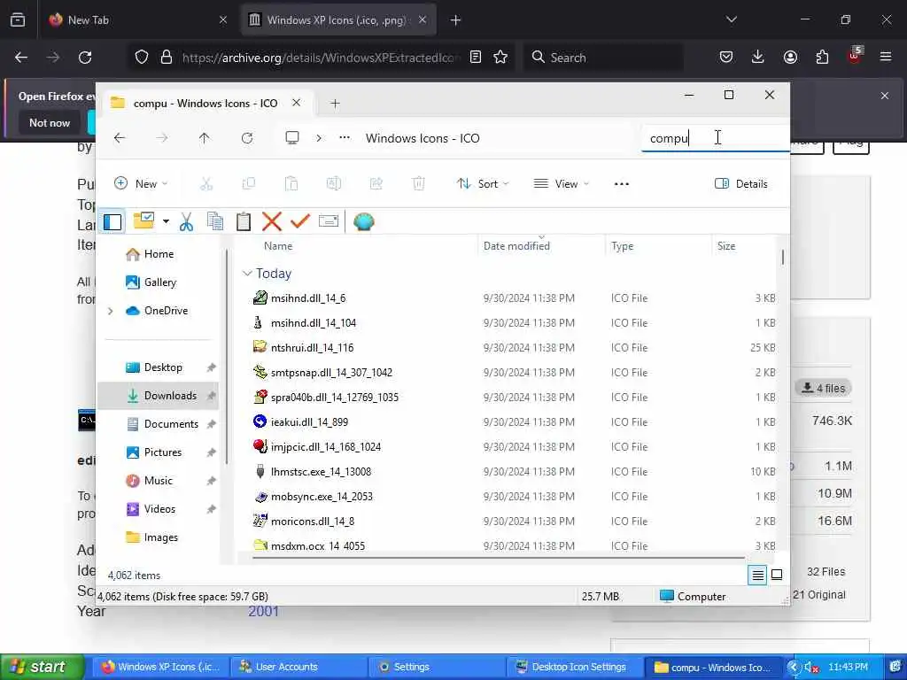This screenshot has width=907, height=680.
Task: Click the compu search field in Explorer
Action: point(716,138)
